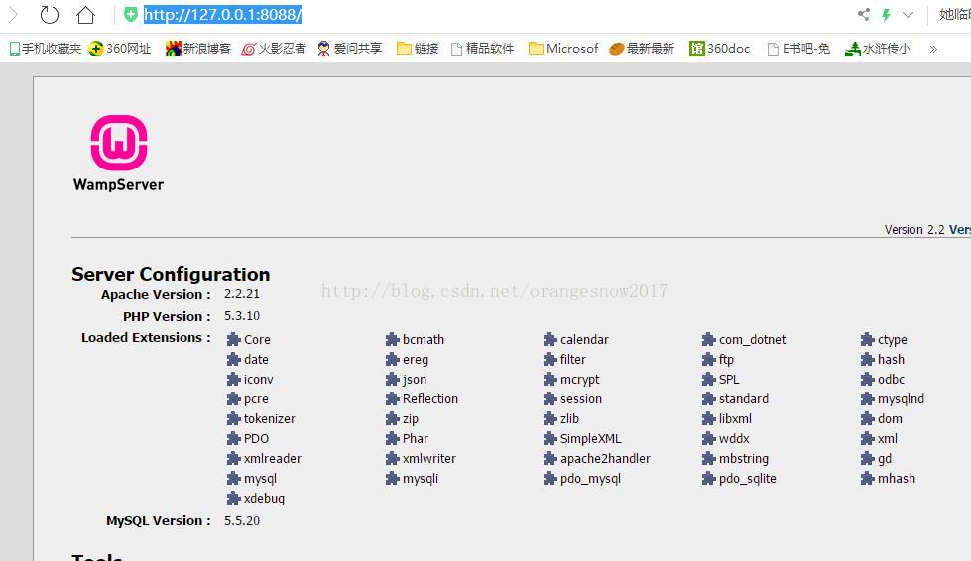Open the 水浒传小 bookmark
Viewport: 971px width, 561px height.
click(878, 49)
